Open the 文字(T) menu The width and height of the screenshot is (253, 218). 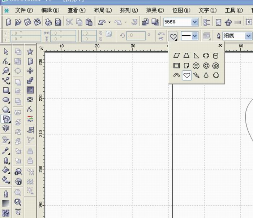point(207,10)
